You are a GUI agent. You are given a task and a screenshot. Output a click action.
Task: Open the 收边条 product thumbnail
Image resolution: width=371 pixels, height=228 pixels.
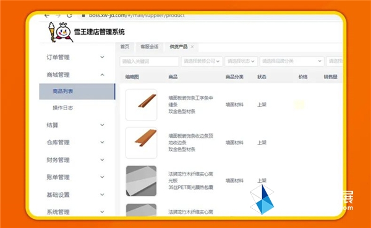(x=141, y=143)
